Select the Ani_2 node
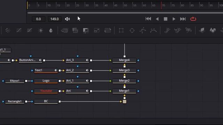The width and height of the screenshot is (223, 125). [x=77, y=70]
